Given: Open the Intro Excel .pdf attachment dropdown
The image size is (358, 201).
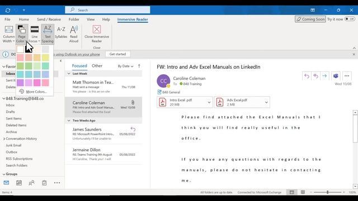Looking at the screenshot, I should click(209, 102).
